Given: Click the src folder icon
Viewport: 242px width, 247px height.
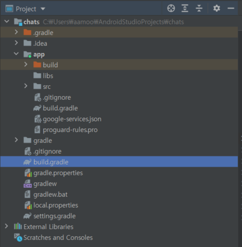Looking at the screenshot, I should [37, 86].
